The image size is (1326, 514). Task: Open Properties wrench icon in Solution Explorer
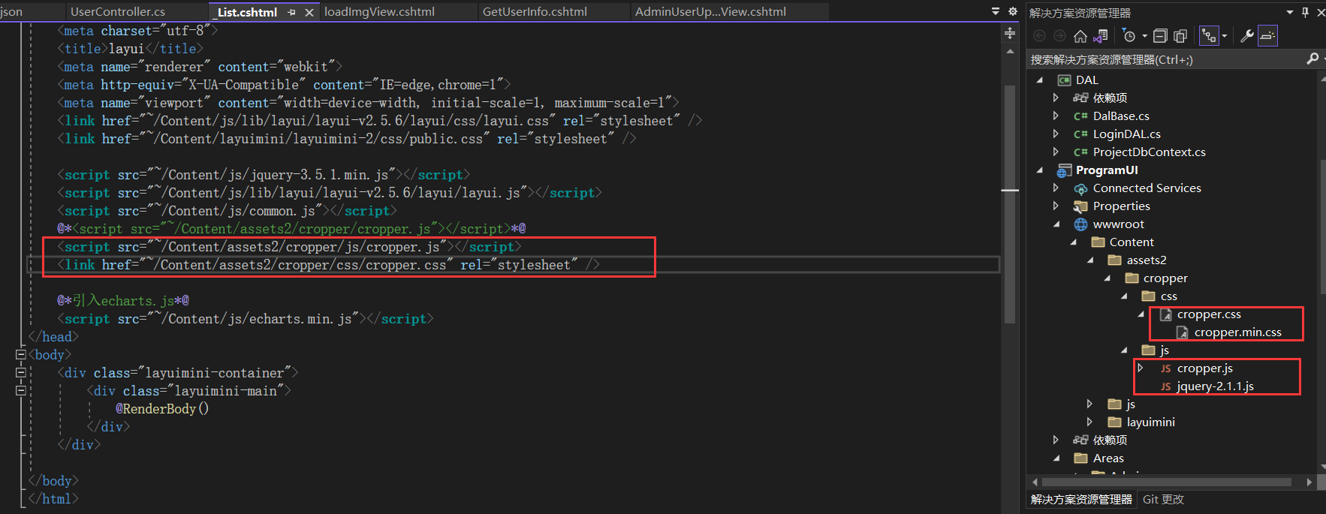(1247, 36)
